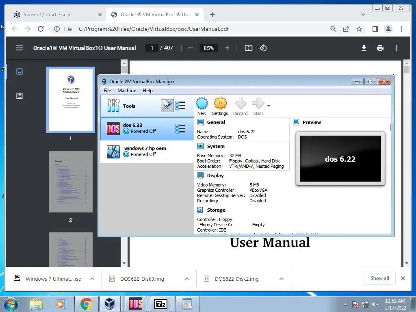This screenshot has height=312, width=416.
Task: Click the volume speaker tray icon
Action: coord(375,304)
